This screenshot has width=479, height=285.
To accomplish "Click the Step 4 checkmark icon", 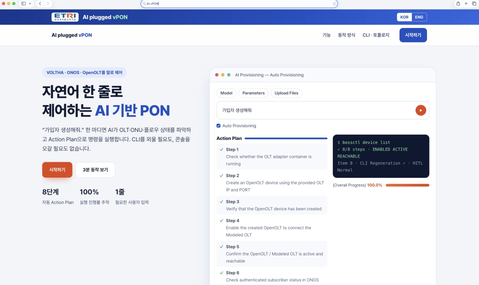I will [x=221, y=221].
